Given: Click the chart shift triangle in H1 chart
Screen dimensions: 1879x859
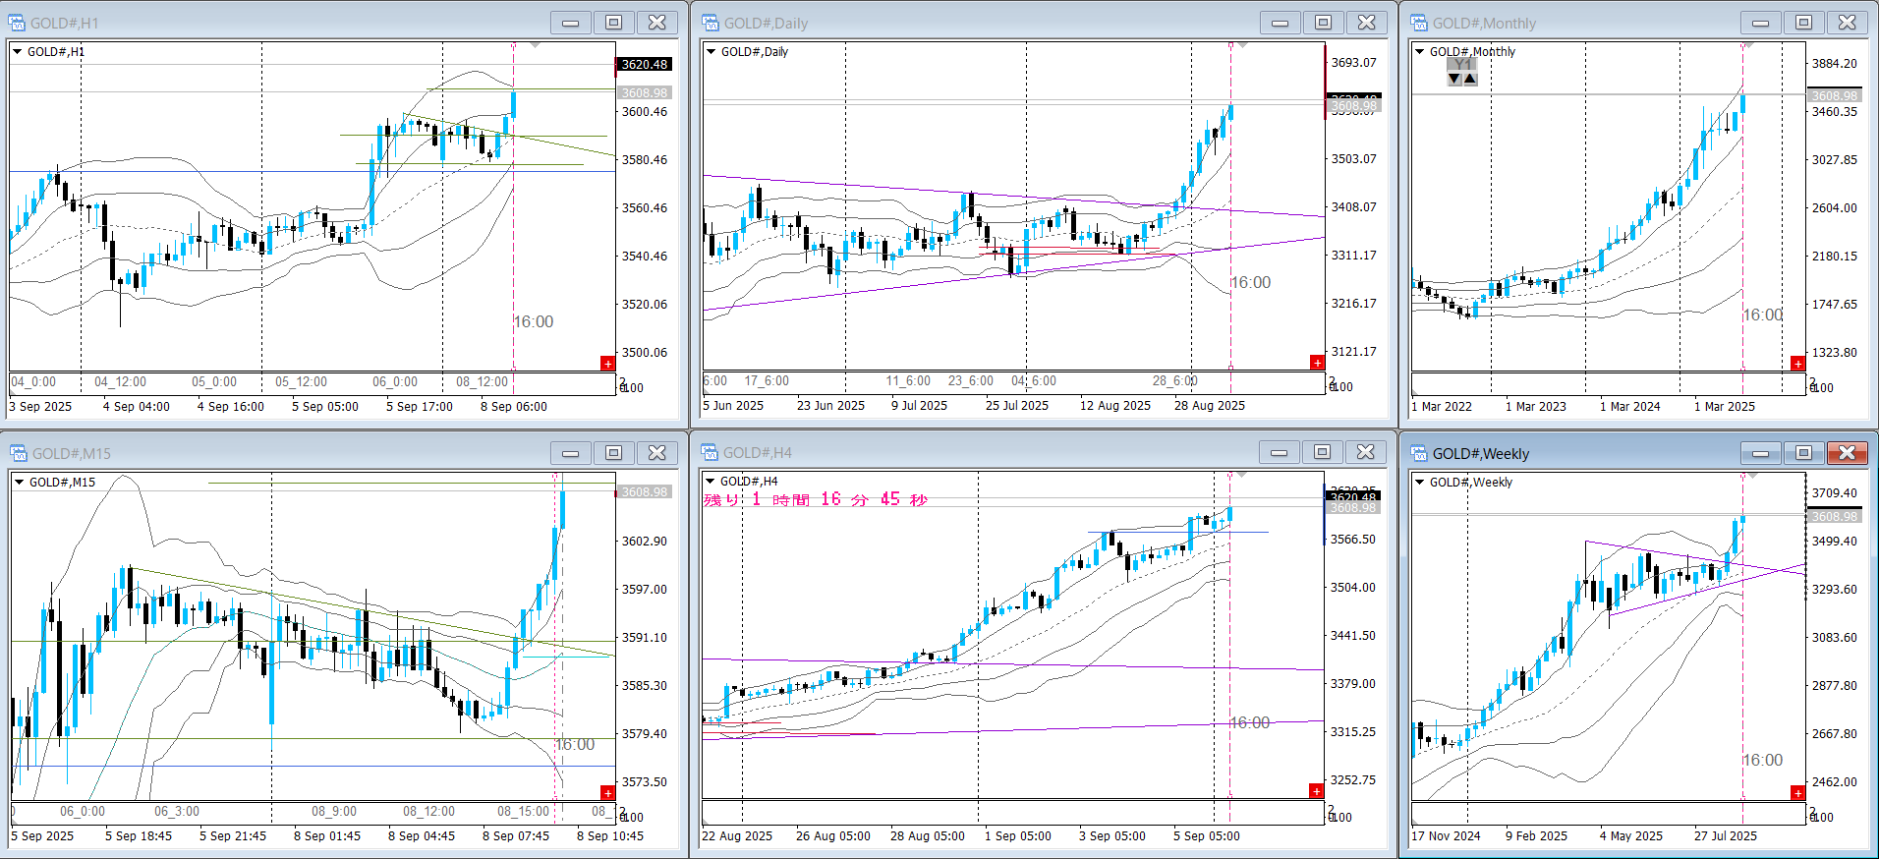Looking at the screenshot, I should (x=535, y=45).
